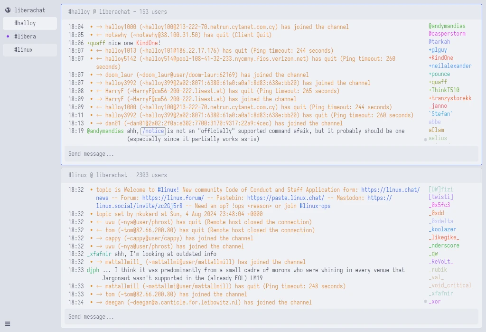Click cappy in the join message

tap(113, 238)
